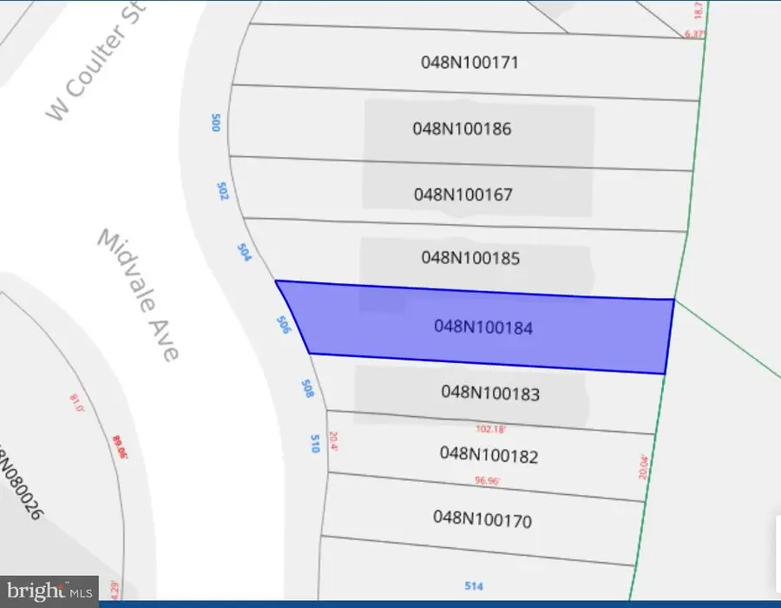This screenshot has height=608, width=781.
Task: Select house number 500
Action: point(216,122)
